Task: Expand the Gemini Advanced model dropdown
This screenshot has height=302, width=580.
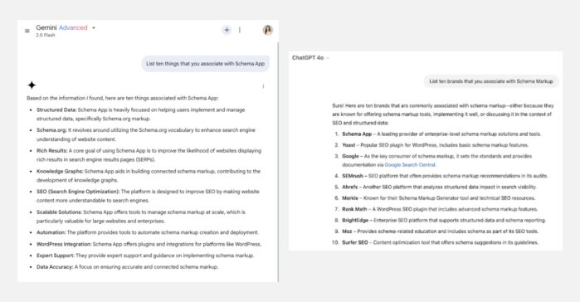Action: (x=94, y=27)
